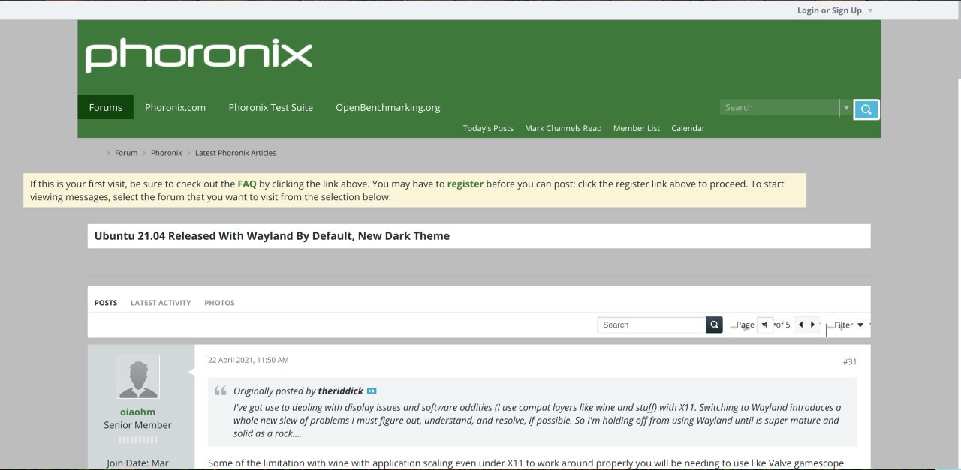Click the register link in notice
Screen dimensions: 961x470
465,184
